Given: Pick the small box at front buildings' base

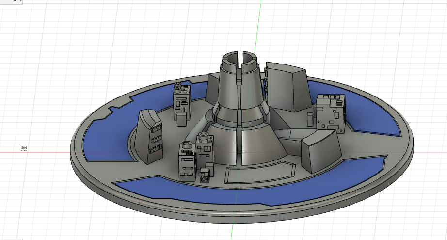Looking at the screenshot, I should tap(205, 176).
